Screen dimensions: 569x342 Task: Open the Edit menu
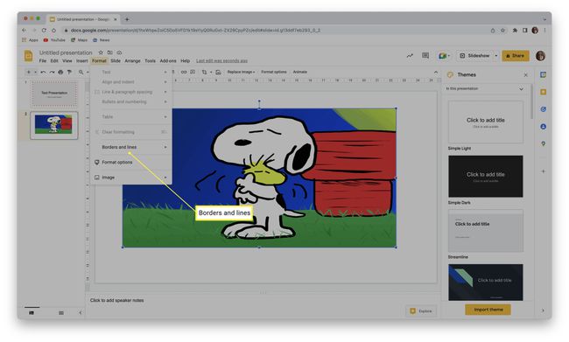point(54,61)
